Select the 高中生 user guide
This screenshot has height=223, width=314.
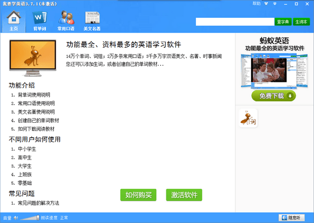point(25,157)
